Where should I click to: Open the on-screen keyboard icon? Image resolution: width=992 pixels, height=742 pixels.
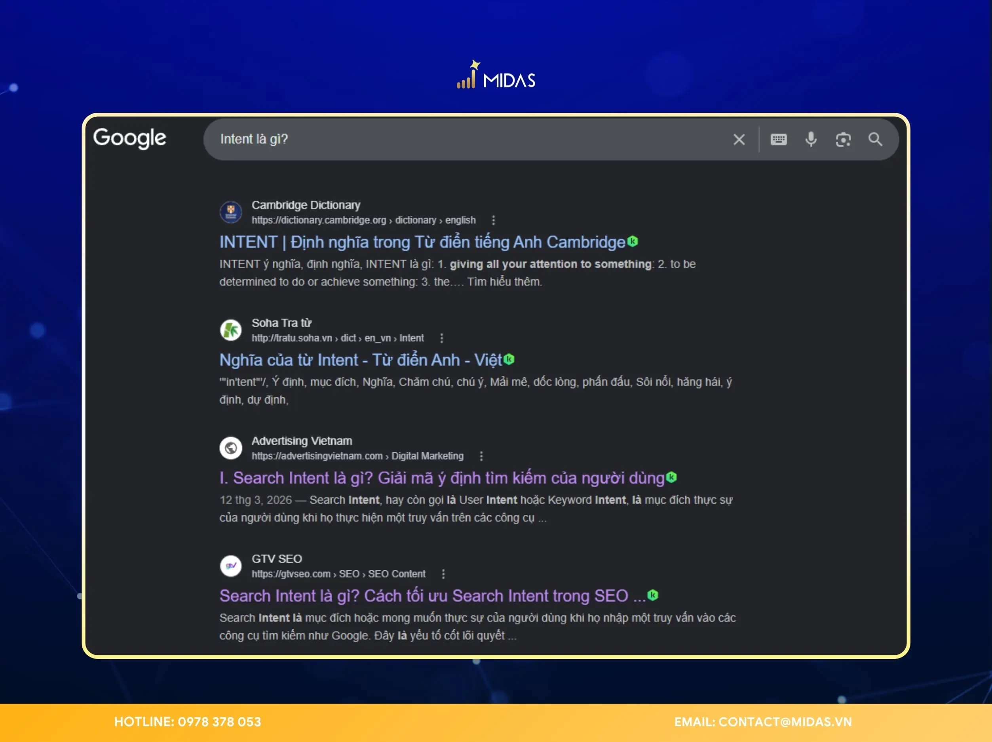pyautogui.click(x=779, y=139)
